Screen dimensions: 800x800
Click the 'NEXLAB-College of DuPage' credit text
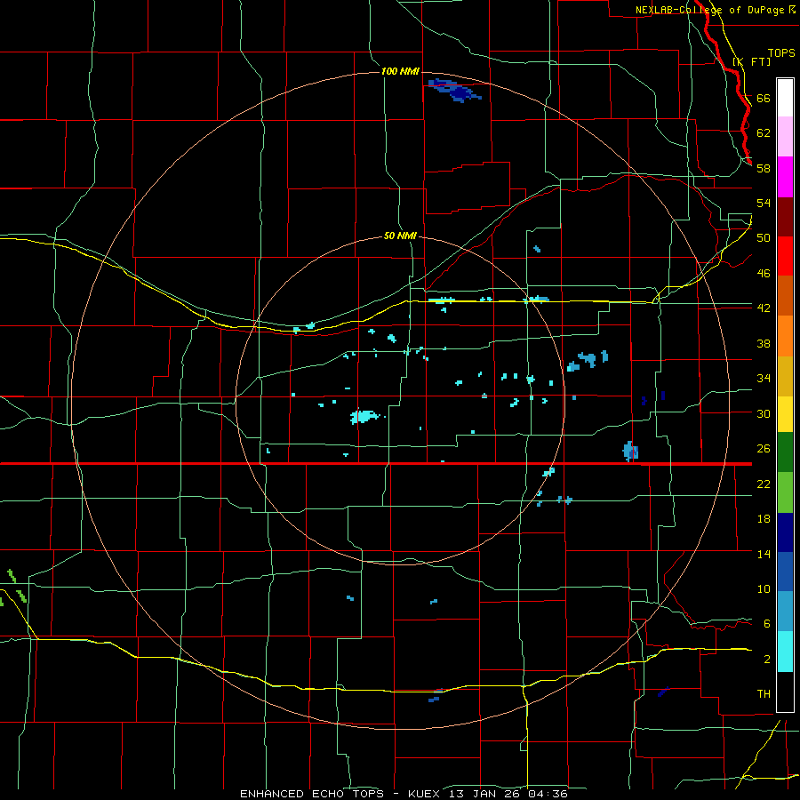pos(711,10)
